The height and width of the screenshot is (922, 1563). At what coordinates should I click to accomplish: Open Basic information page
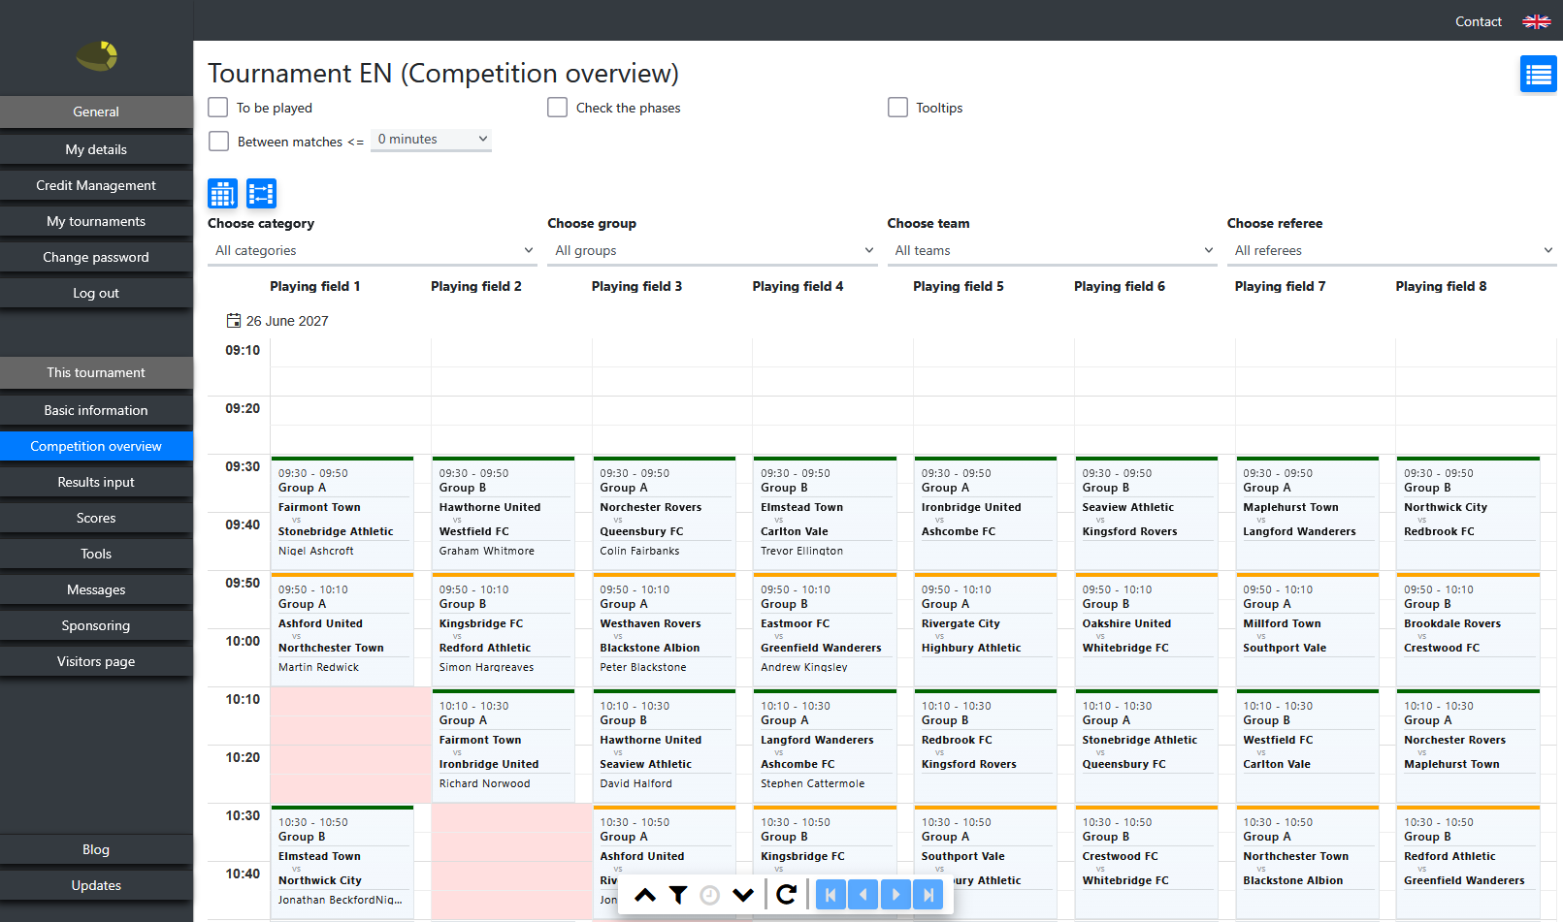(96, 410)
